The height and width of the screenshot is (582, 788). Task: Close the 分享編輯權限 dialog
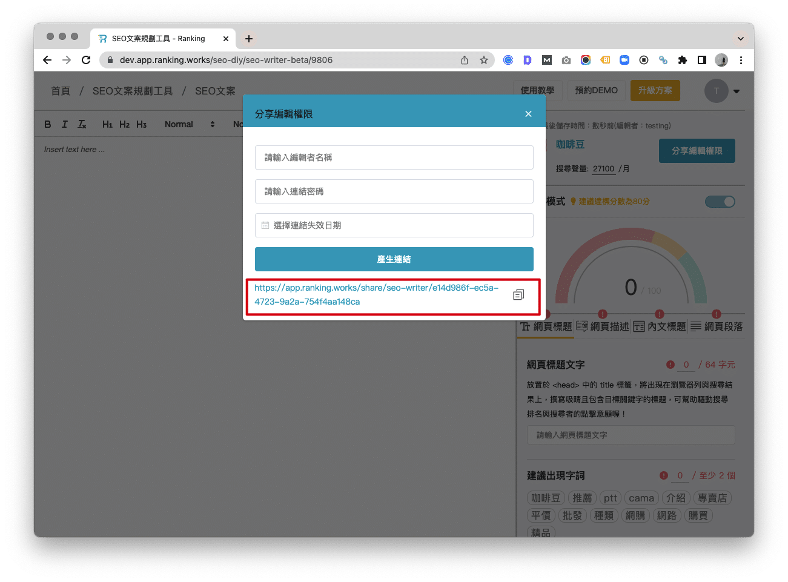click(x=528, y=114)
